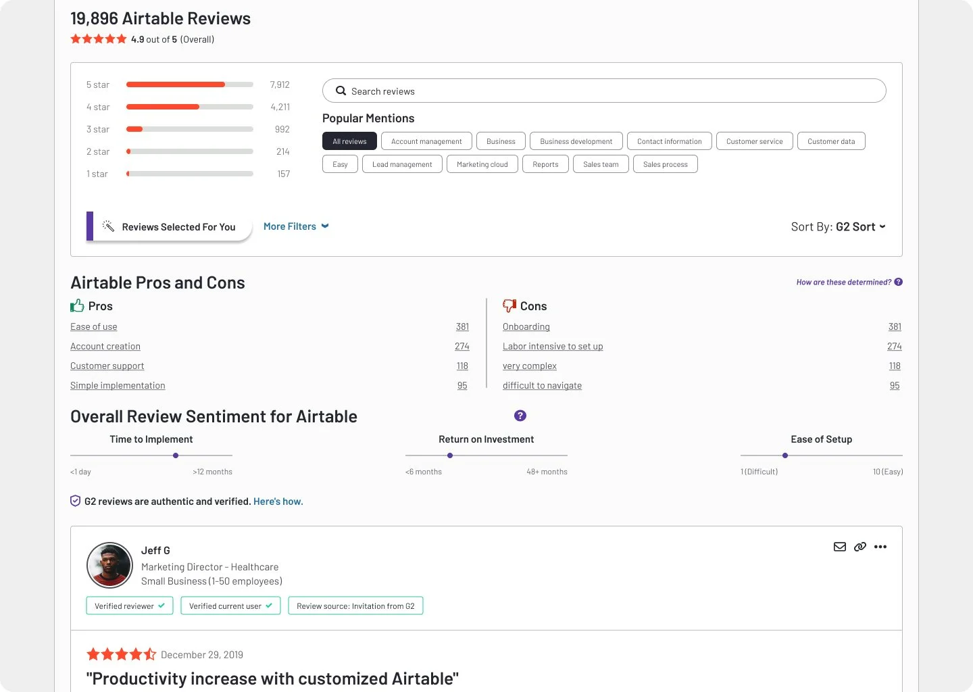The width and height of the screenshot is (973, 692).
Task: Open Jeff G's profile photo
Action: pyautogui.click(x=109, y=565)
